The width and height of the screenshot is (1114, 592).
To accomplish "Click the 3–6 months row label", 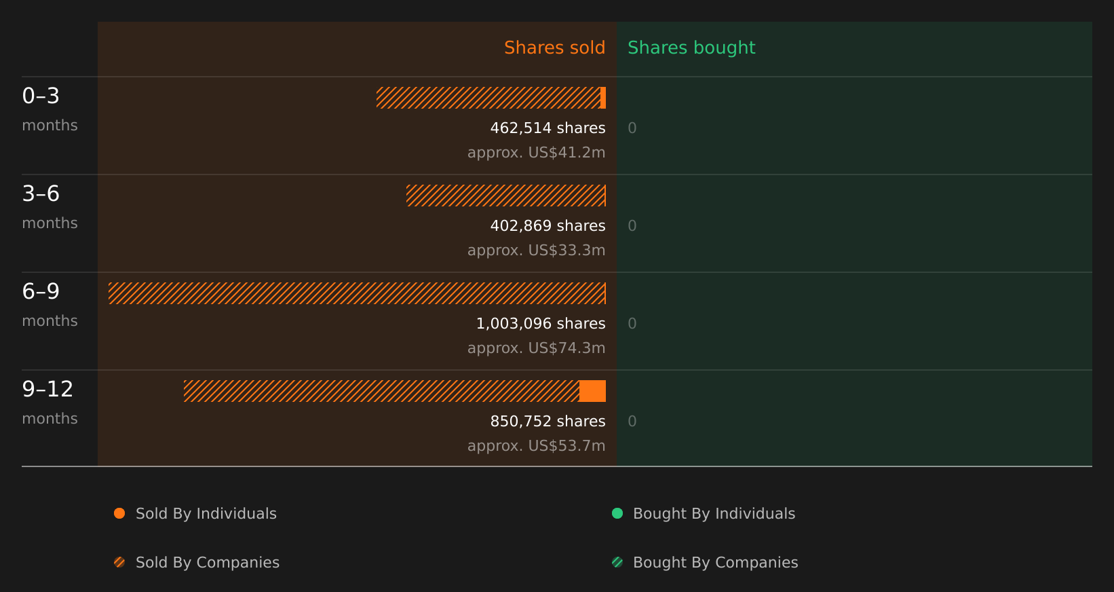I will 50,207.
